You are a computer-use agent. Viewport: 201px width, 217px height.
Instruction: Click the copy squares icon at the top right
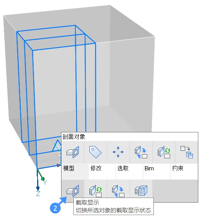187,152
